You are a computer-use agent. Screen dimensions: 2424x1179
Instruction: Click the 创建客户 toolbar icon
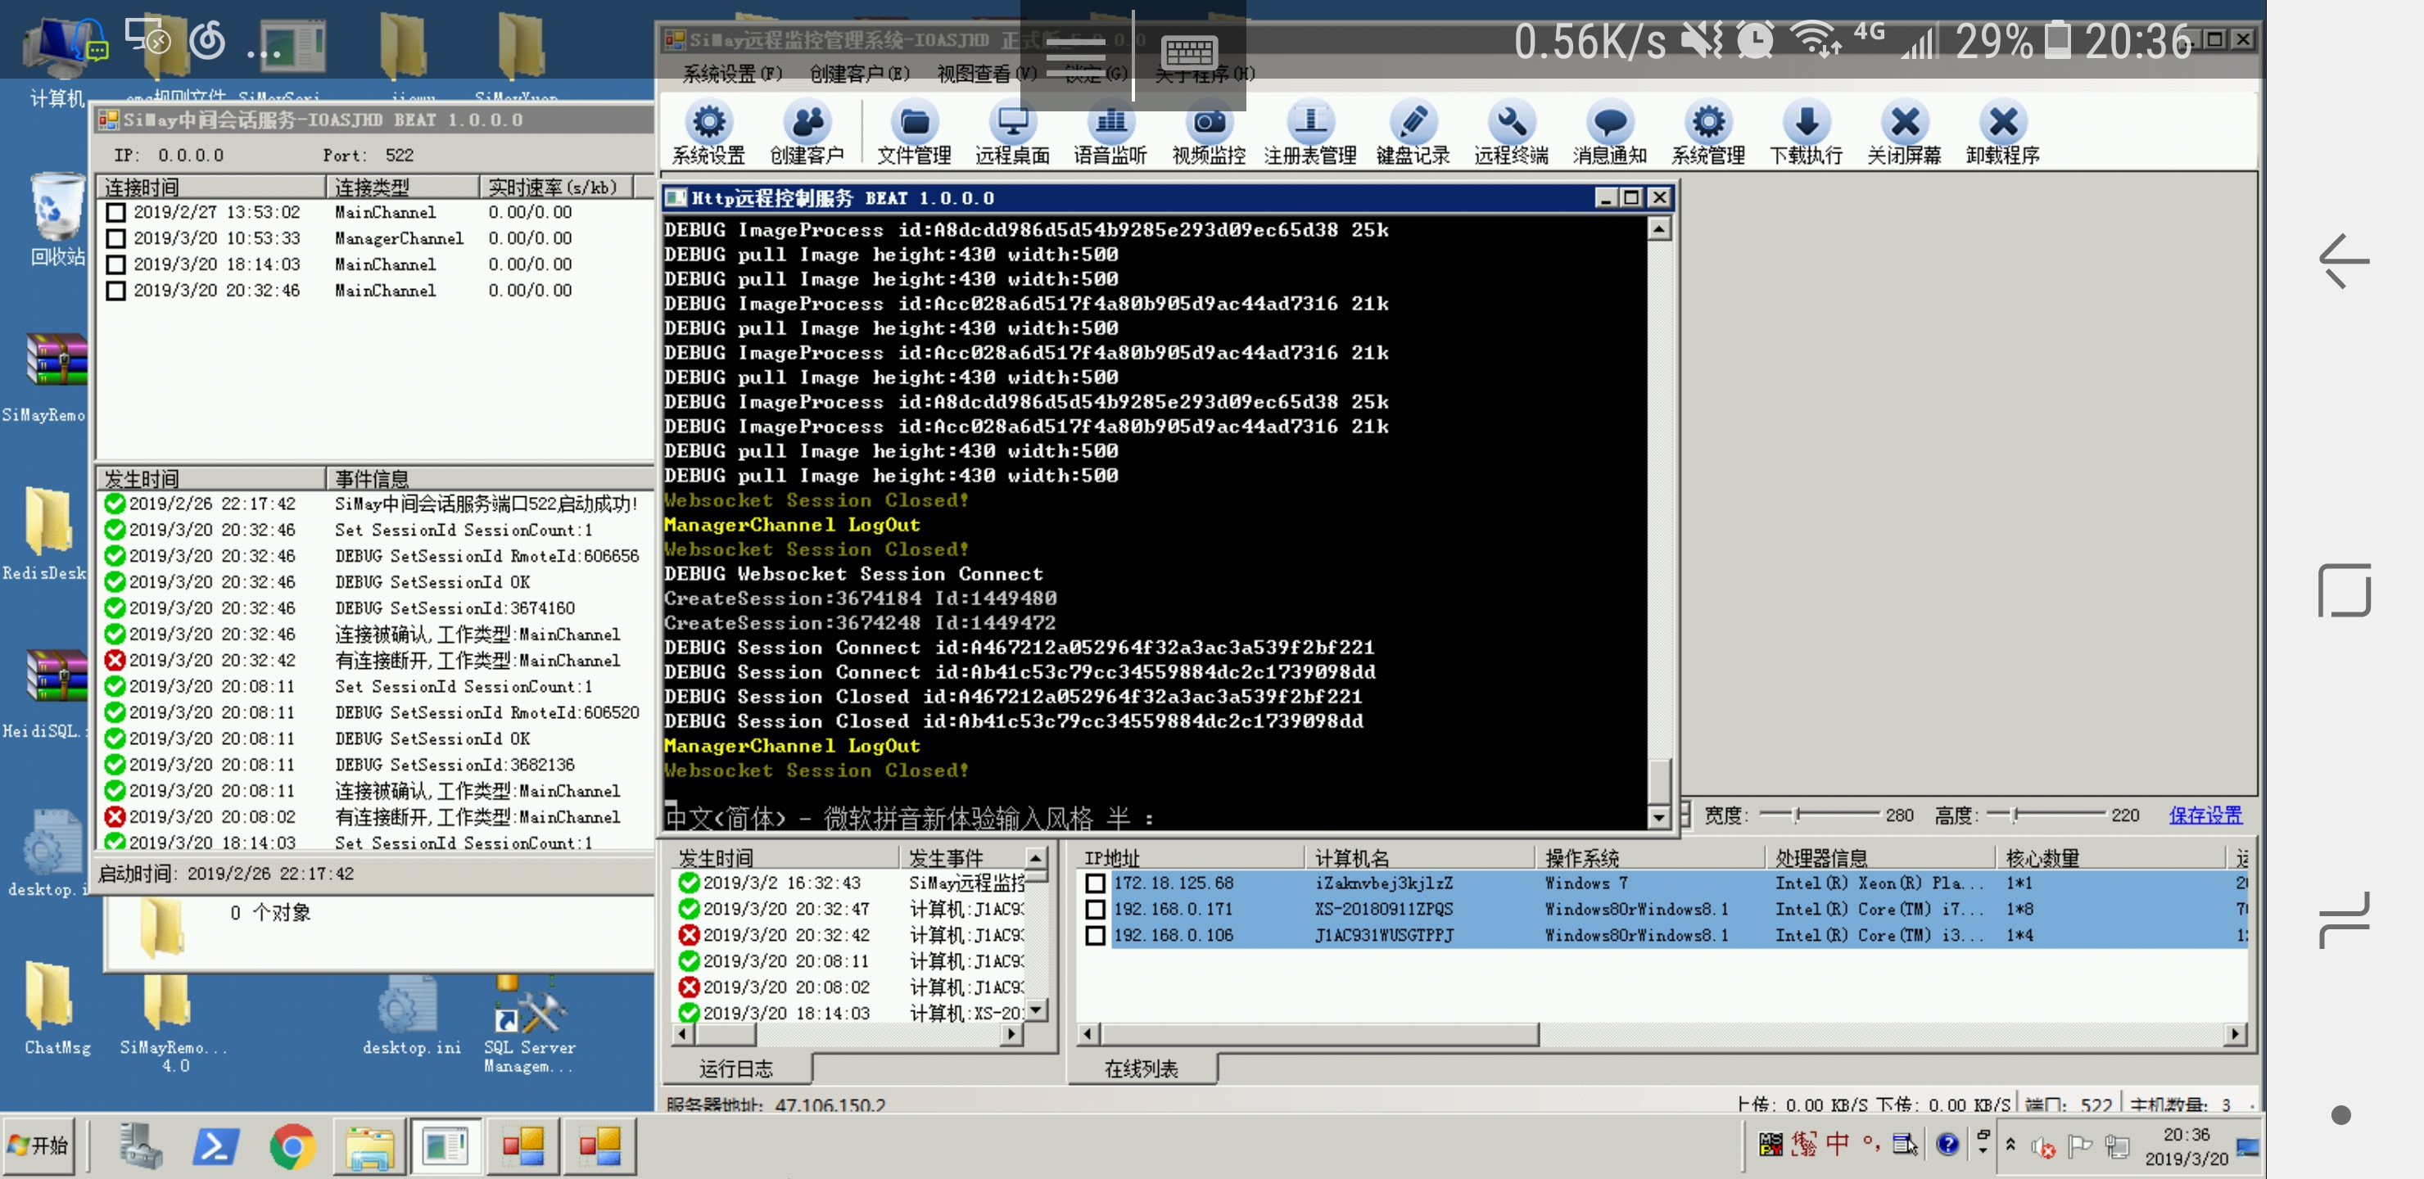click(807, 133)
